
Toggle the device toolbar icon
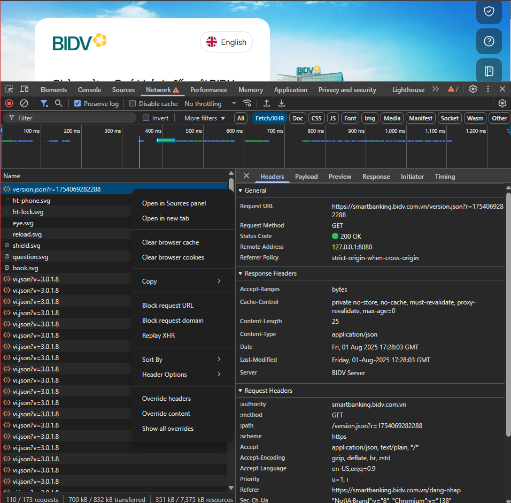(x=24, y=89)
